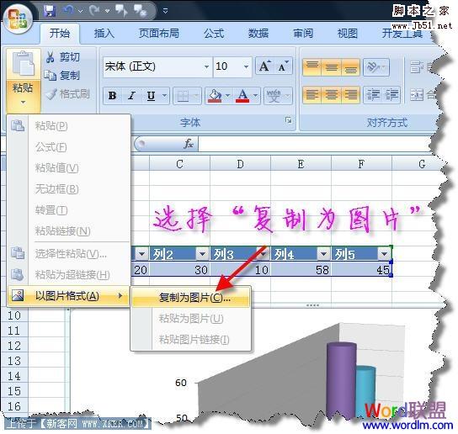Open the underline style dropdown arrow
This screenshot has height=434, width=458.
[164, 95]
